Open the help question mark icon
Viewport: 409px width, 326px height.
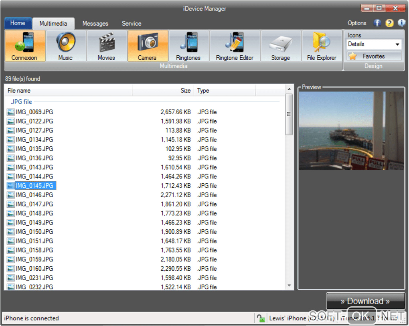click(389, 23)
